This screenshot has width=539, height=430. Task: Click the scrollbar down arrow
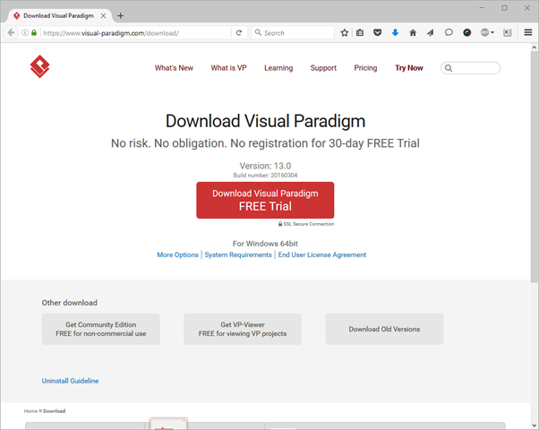coord(534,426)
